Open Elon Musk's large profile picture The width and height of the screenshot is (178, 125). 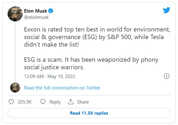15,14
